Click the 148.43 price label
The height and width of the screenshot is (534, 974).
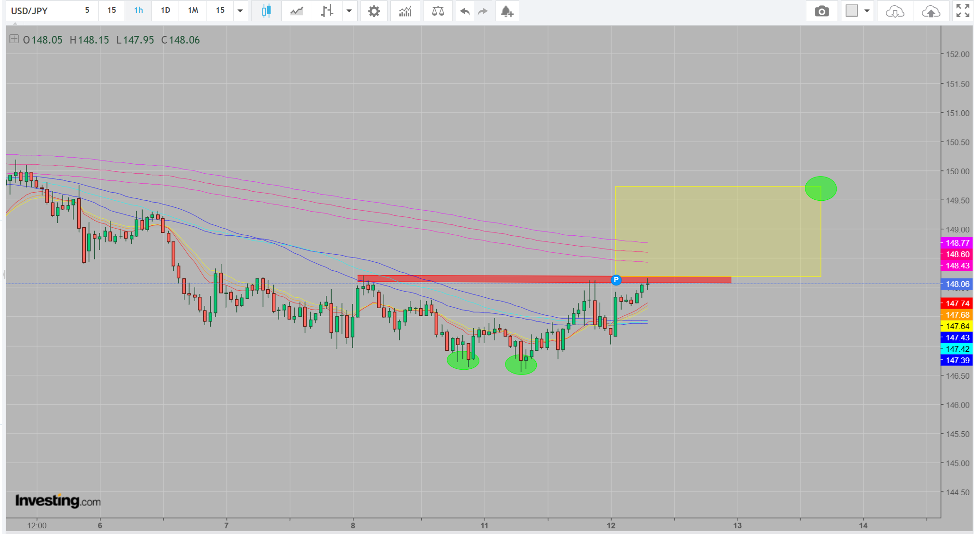click(x=957, y=266)
